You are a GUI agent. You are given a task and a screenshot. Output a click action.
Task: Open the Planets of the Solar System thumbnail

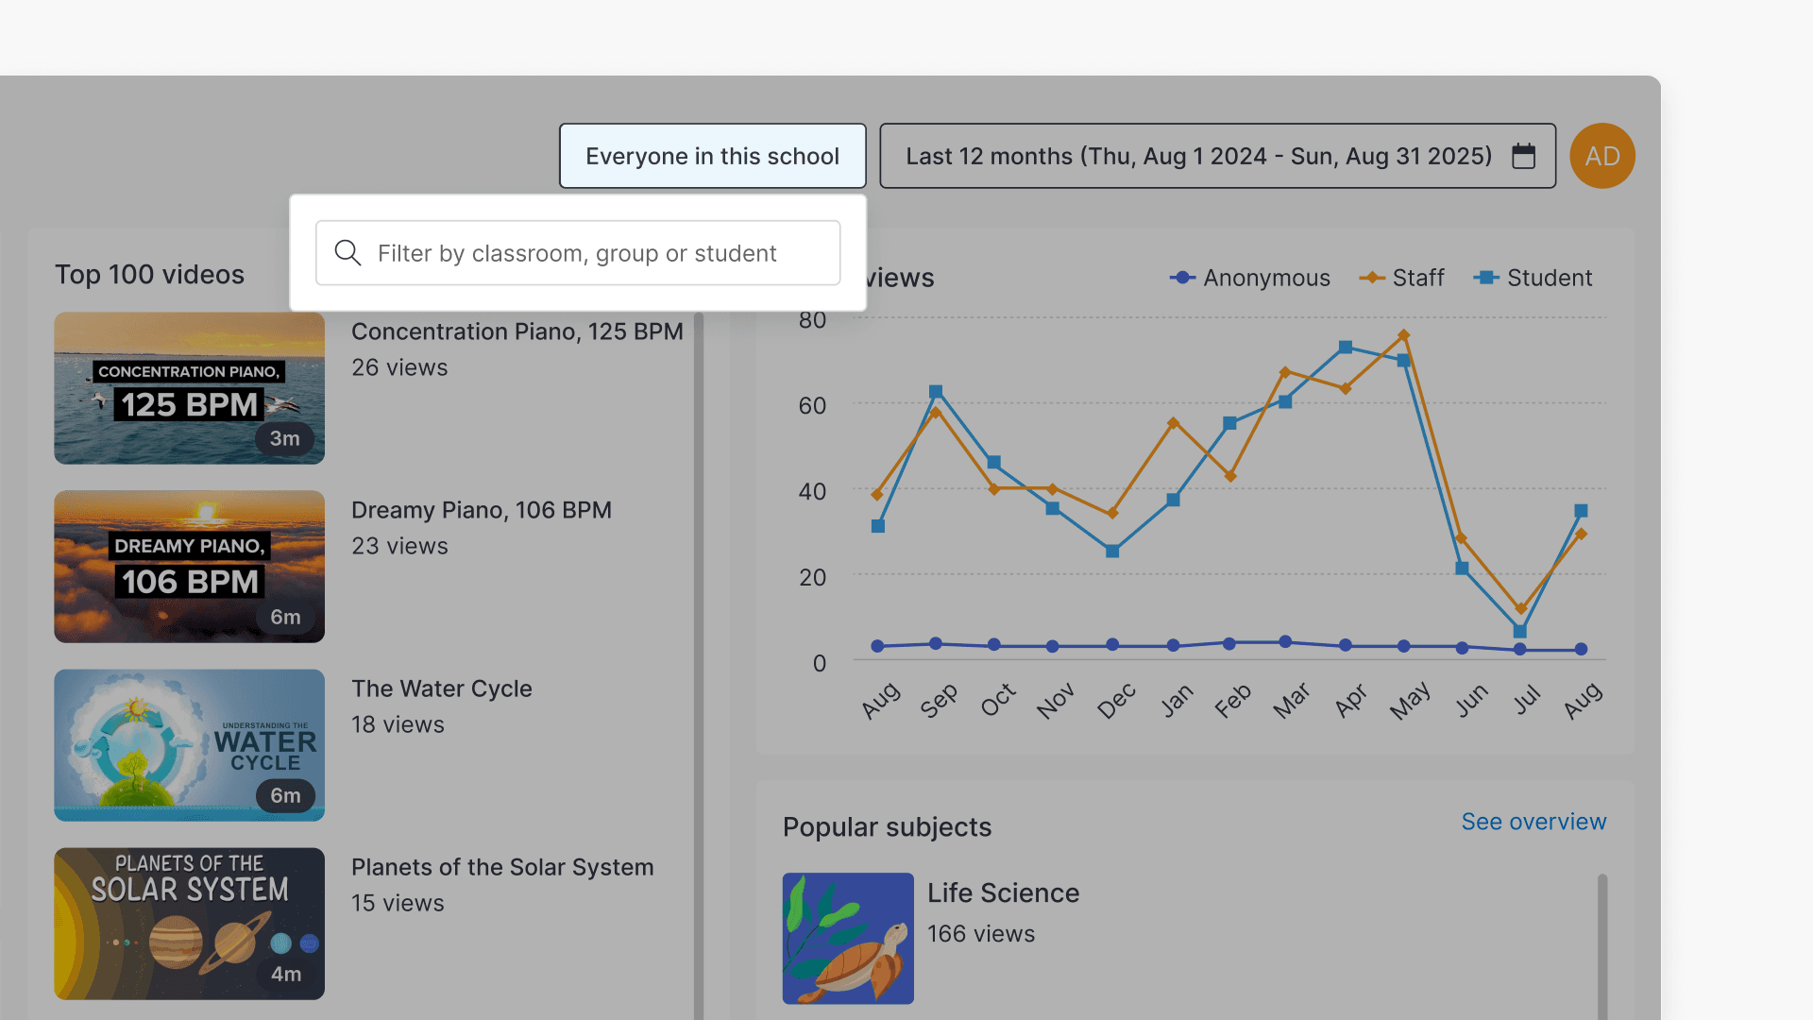click(x=190, y=924)
